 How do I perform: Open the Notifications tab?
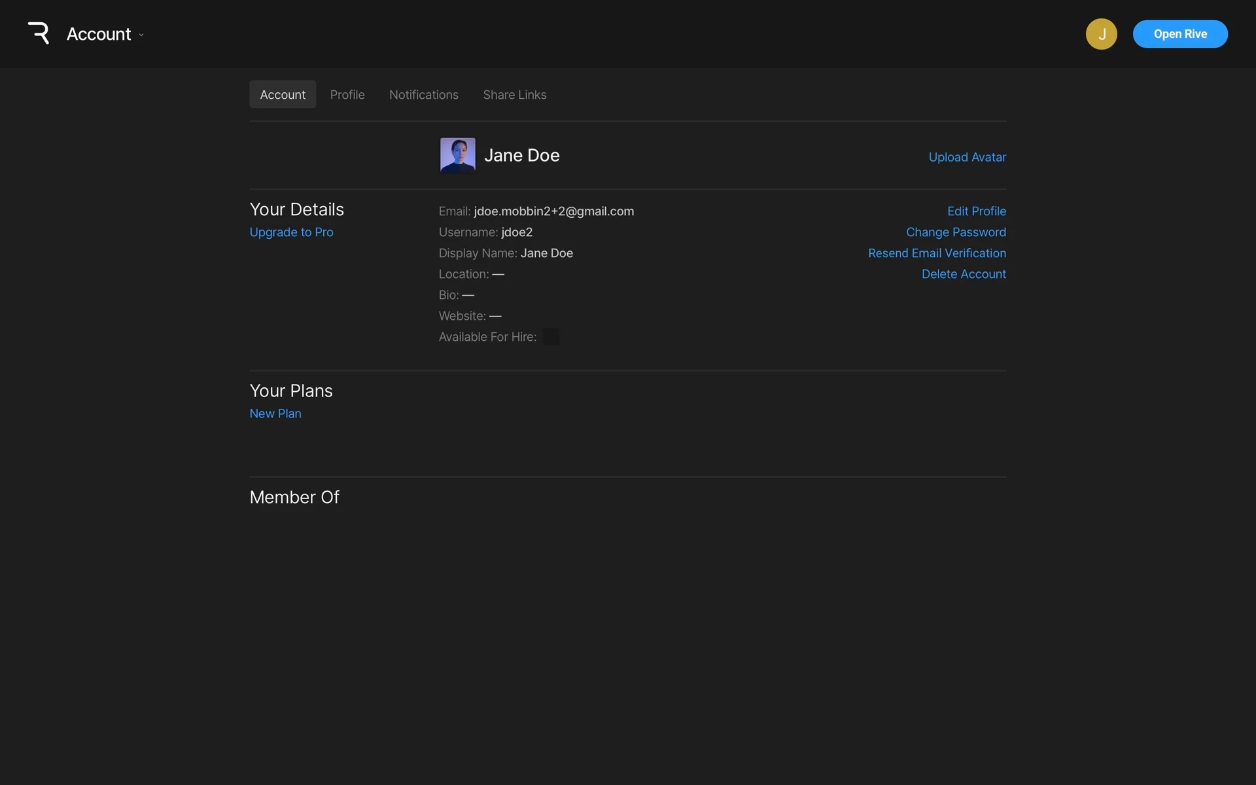(x=423, y=95)
